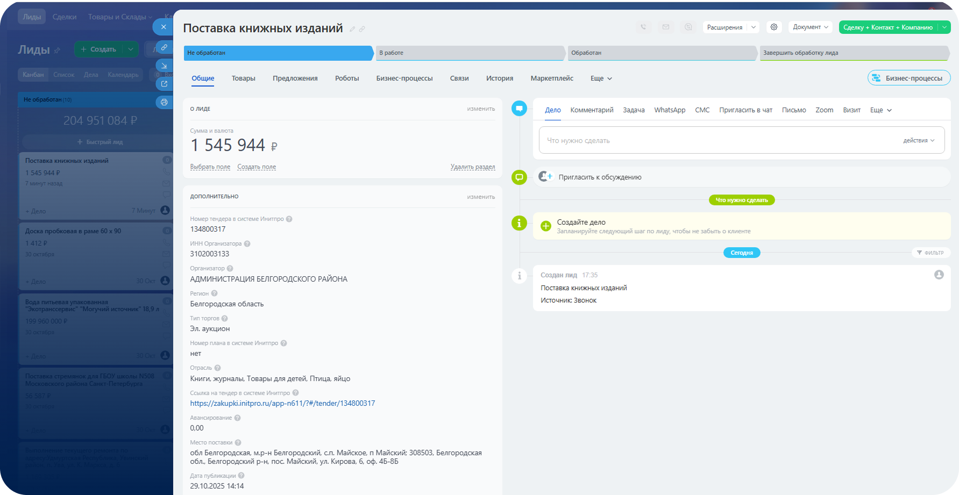The height and width of the screenshot is (495, 959).
Task: Open lead in new window icon
Action: click(164, 84)
